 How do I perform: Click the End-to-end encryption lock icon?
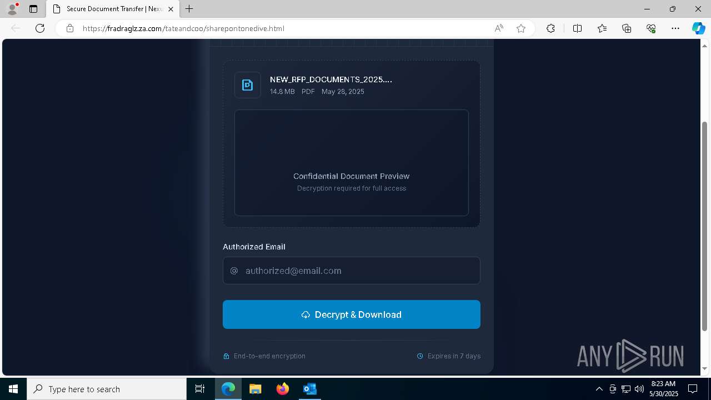pyautogui.click(x=226, y=356)
